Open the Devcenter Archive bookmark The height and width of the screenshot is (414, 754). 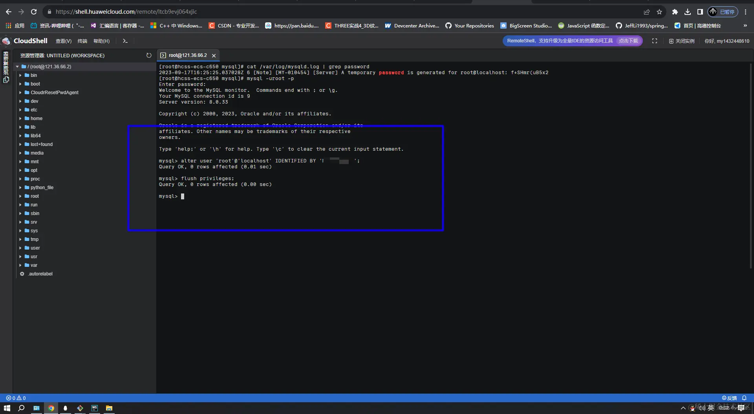412,26
